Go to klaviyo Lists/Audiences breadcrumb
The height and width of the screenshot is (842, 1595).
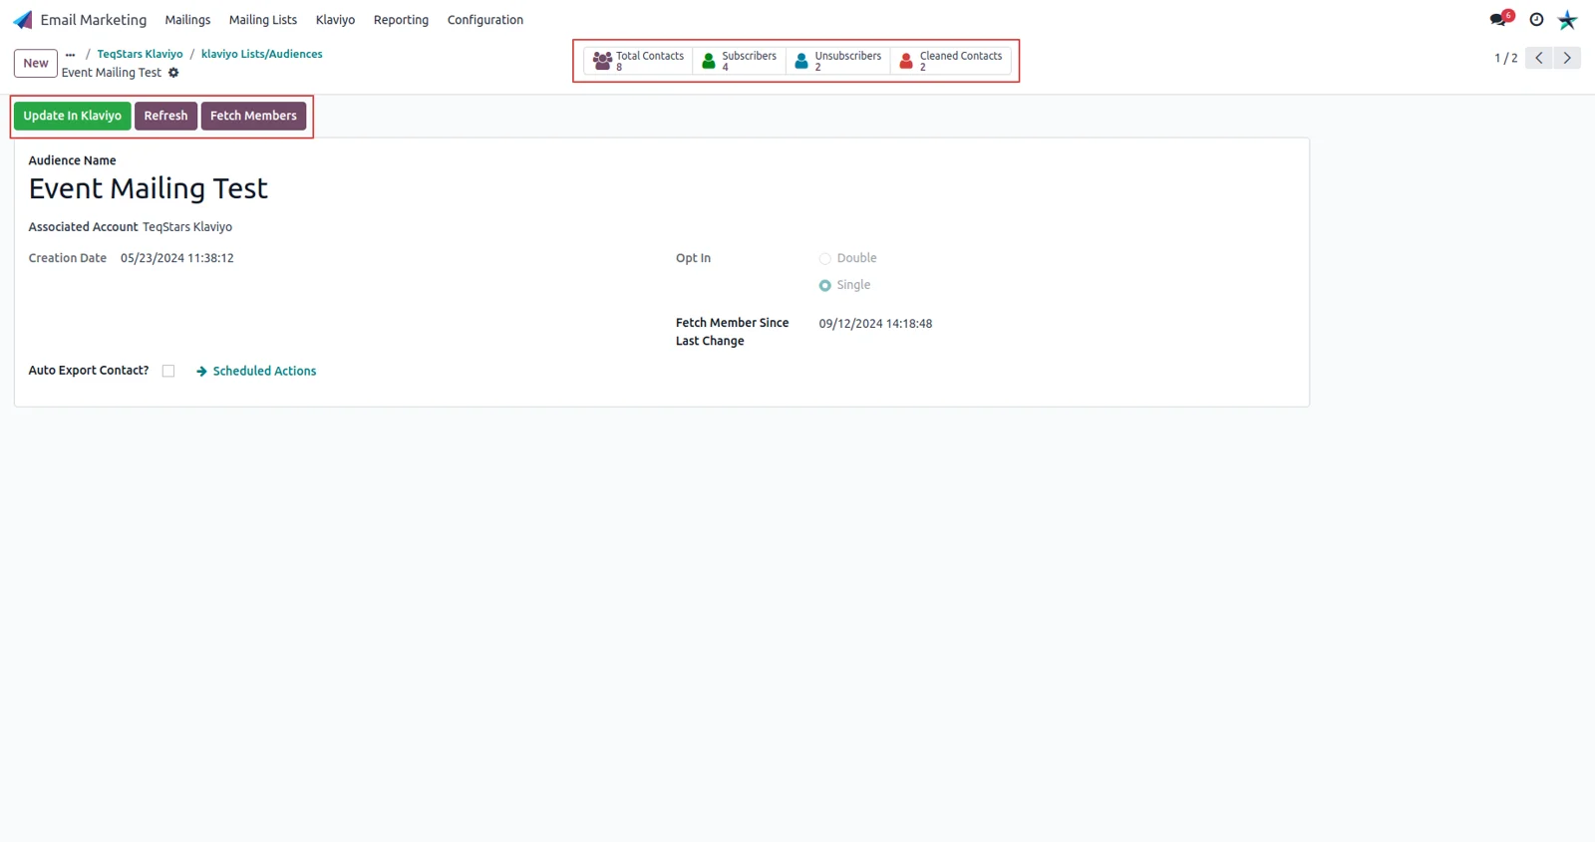point(262,54)
